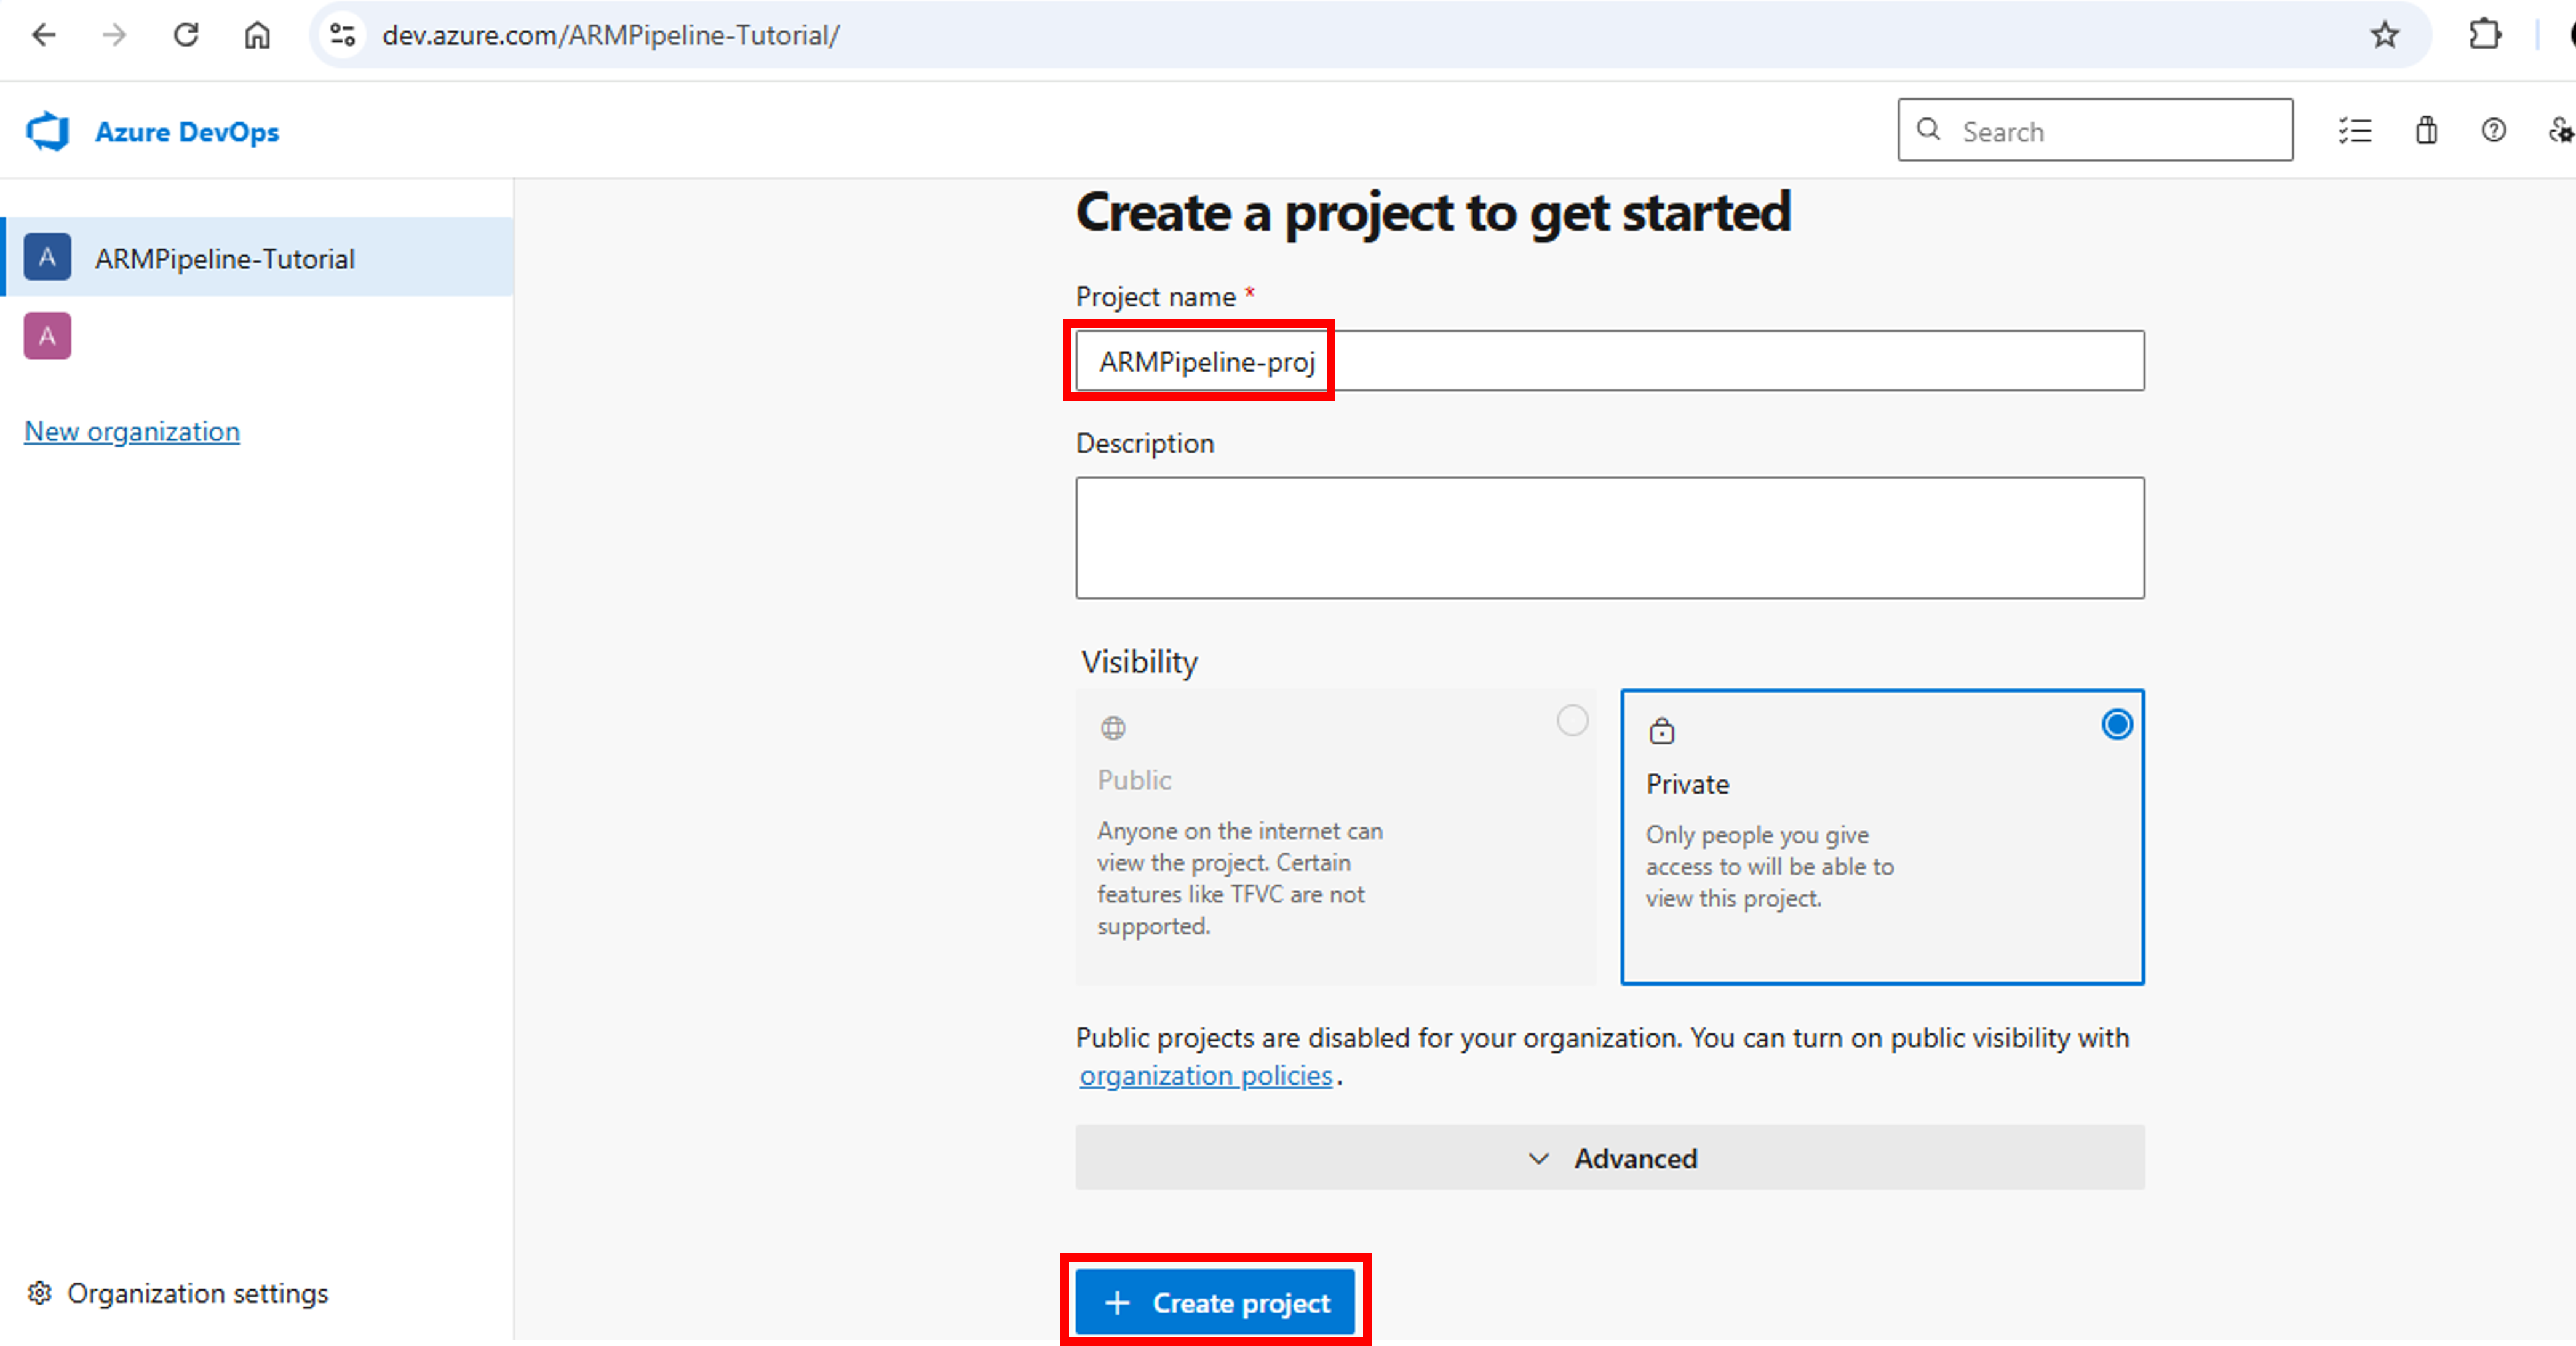Image resolution: width=2576 pixels, height=1346 pixels.
Task: Open the My work items list icon
Action: click(x=2355, y=130)
